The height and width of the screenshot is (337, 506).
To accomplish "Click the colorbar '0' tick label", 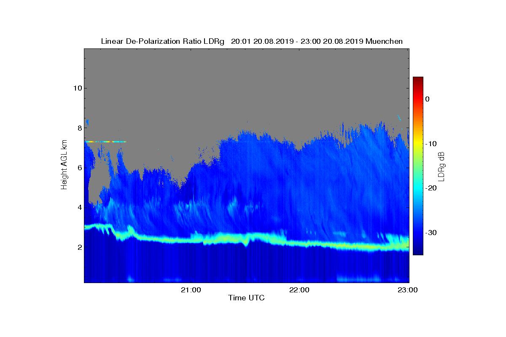I will tap(427, 99).
